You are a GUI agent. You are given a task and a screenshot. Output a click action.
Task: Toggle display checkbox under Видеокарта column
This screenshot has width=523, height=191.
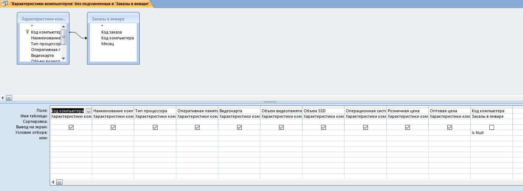[239, 127]
